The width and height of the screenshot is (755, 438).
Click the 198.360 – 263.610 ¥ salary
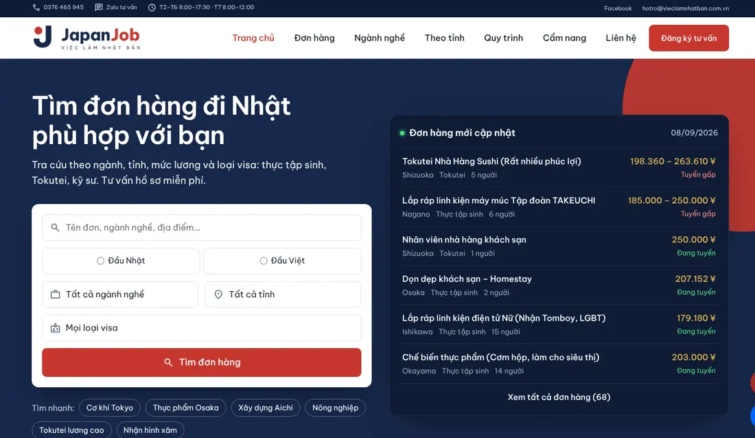pyautogui.click(x=673, y=161)
